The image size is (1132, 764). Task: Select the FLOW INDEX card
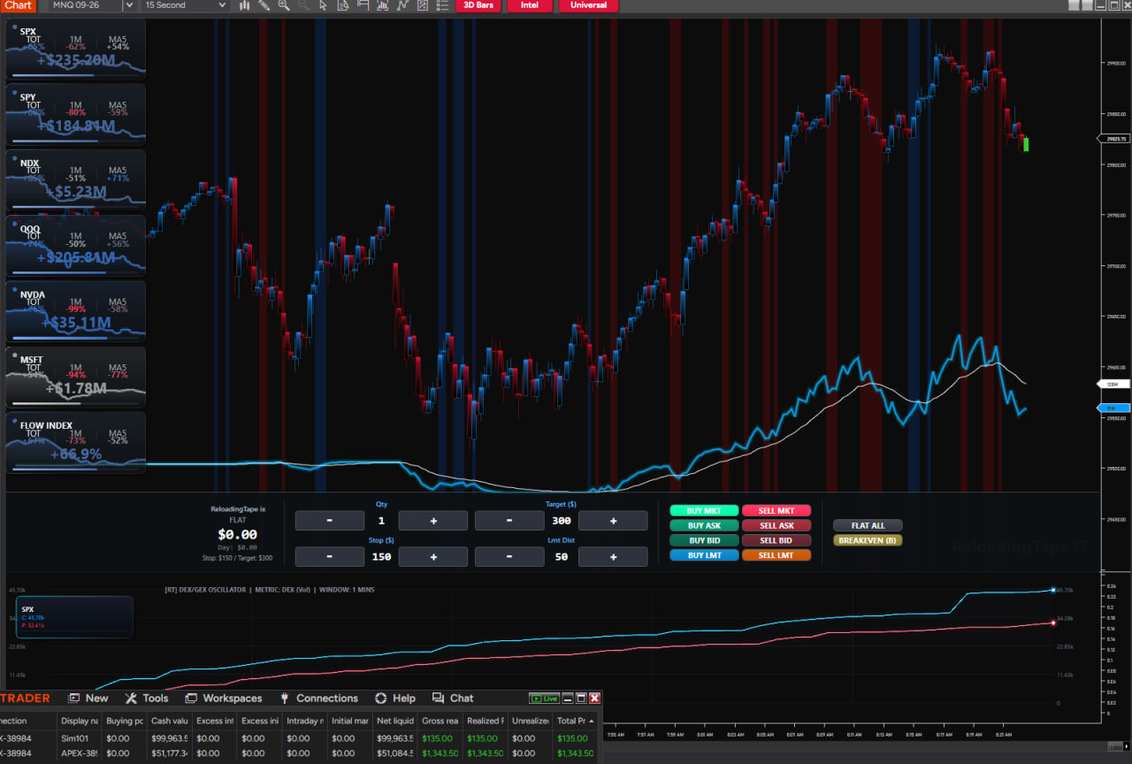(x=75, y=443)
